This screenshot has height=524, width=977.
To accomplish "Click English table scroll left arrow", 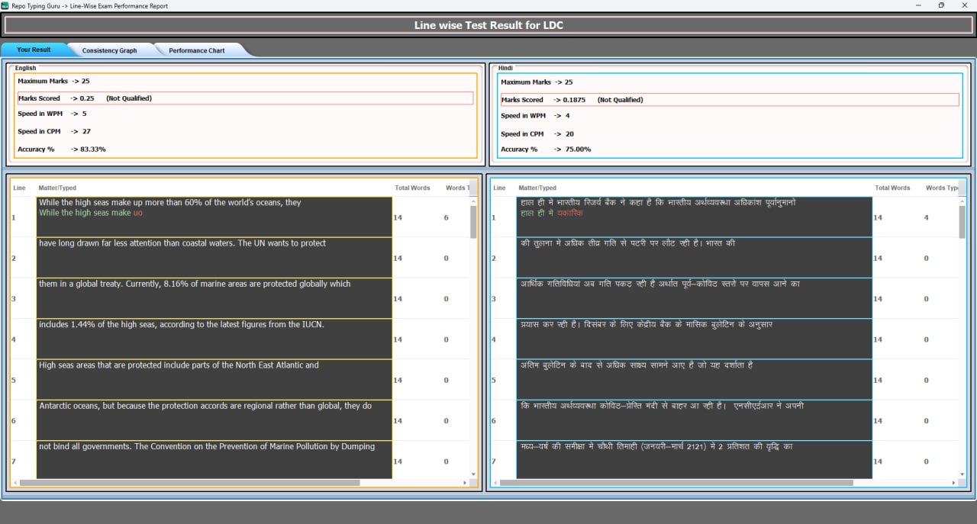I will coord(15,483).
